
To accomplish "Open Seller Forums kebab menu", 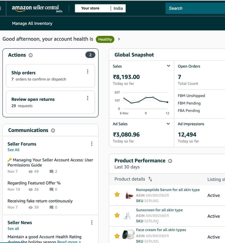I will coord(92,144).
